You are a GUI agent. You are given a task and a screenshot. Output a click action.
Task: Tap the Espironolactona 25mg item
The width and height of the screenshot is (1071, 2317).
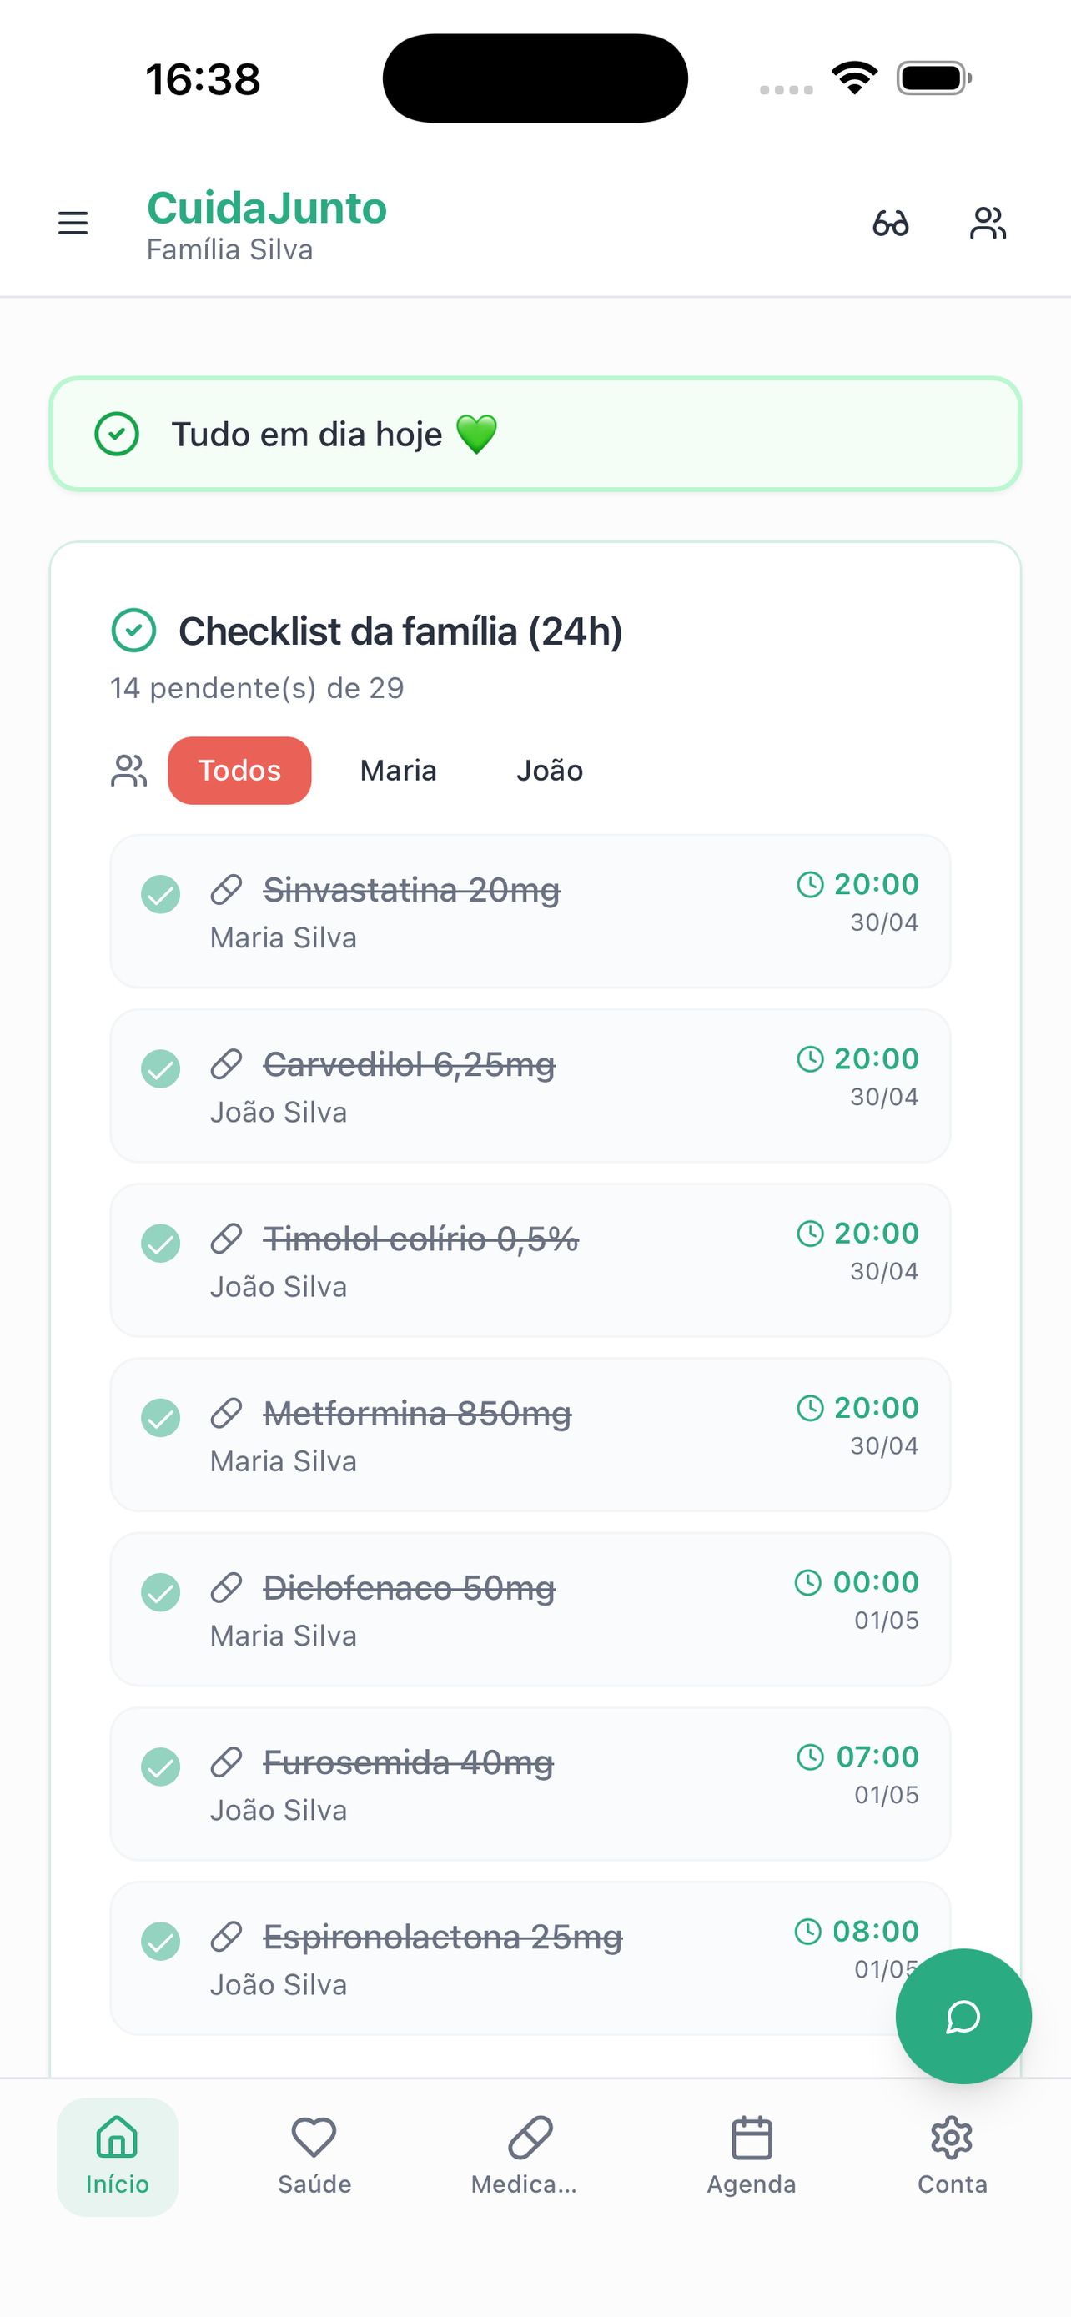coord(530,1958)
